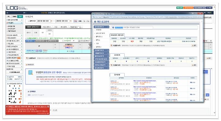Close the red notification box with its X
221x121 pixels.
tap(48, 107)
